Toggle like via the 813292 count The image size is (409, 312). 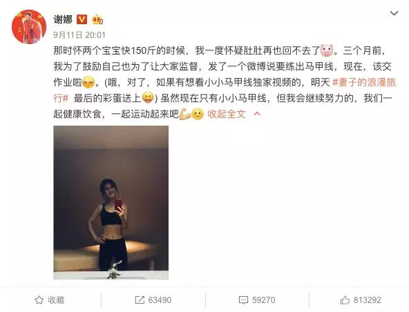point(368,300)
